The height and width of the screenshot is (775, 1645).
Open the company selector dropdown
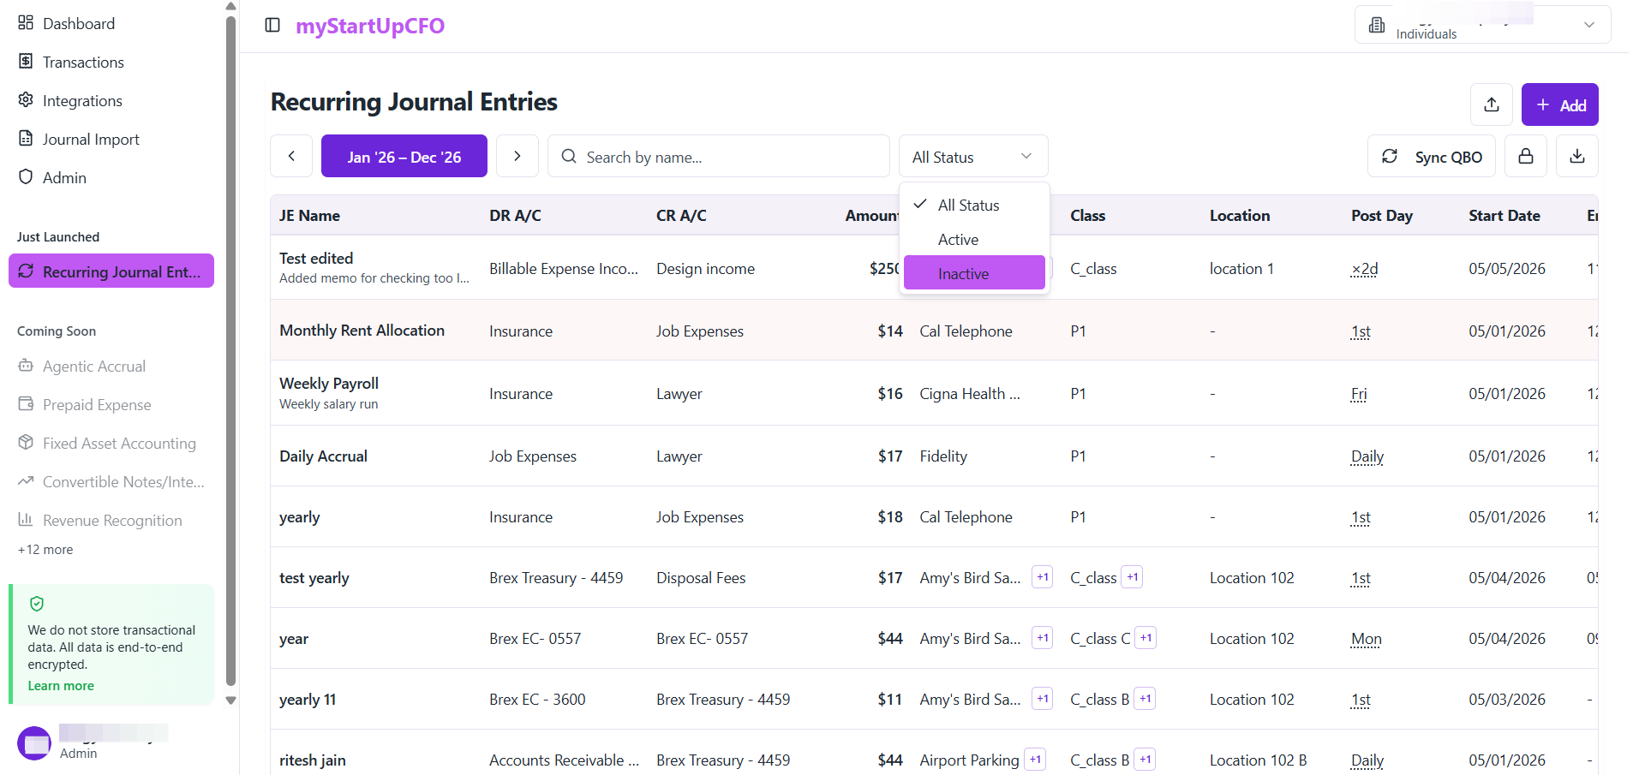click(x=1482, y=25)
